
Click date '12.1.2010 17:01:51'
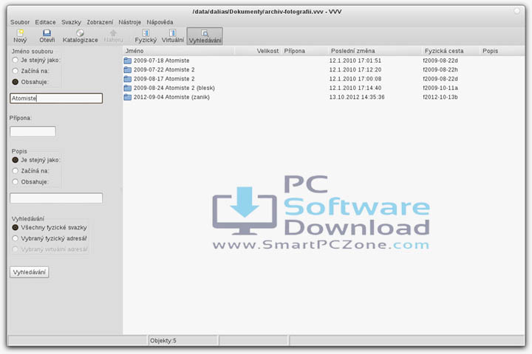pyautogui.click(x=355, y=60)
